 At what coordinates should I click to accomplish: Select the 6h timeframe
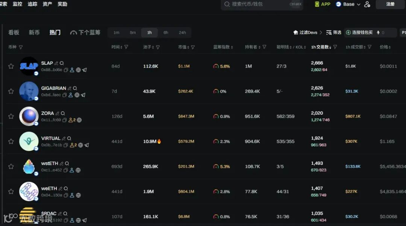pyautogui.click(x=166, y=33)
